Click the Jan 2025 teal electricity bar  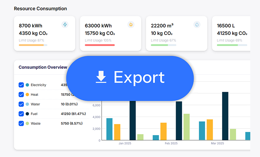110,129
